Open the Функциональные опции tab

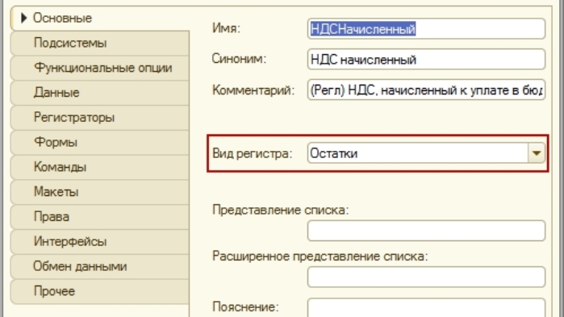click(x=100, y=68)
